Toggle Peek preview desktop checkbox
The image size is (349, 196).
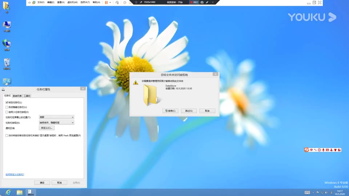coord(7,135)
